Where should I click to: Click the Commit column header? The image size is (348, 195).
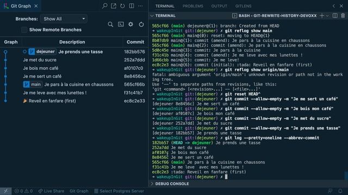(135, 42)
